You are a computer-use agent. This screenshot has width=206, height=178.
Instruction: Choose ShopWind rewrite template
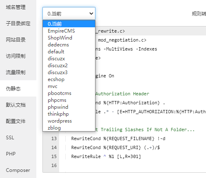69,38
